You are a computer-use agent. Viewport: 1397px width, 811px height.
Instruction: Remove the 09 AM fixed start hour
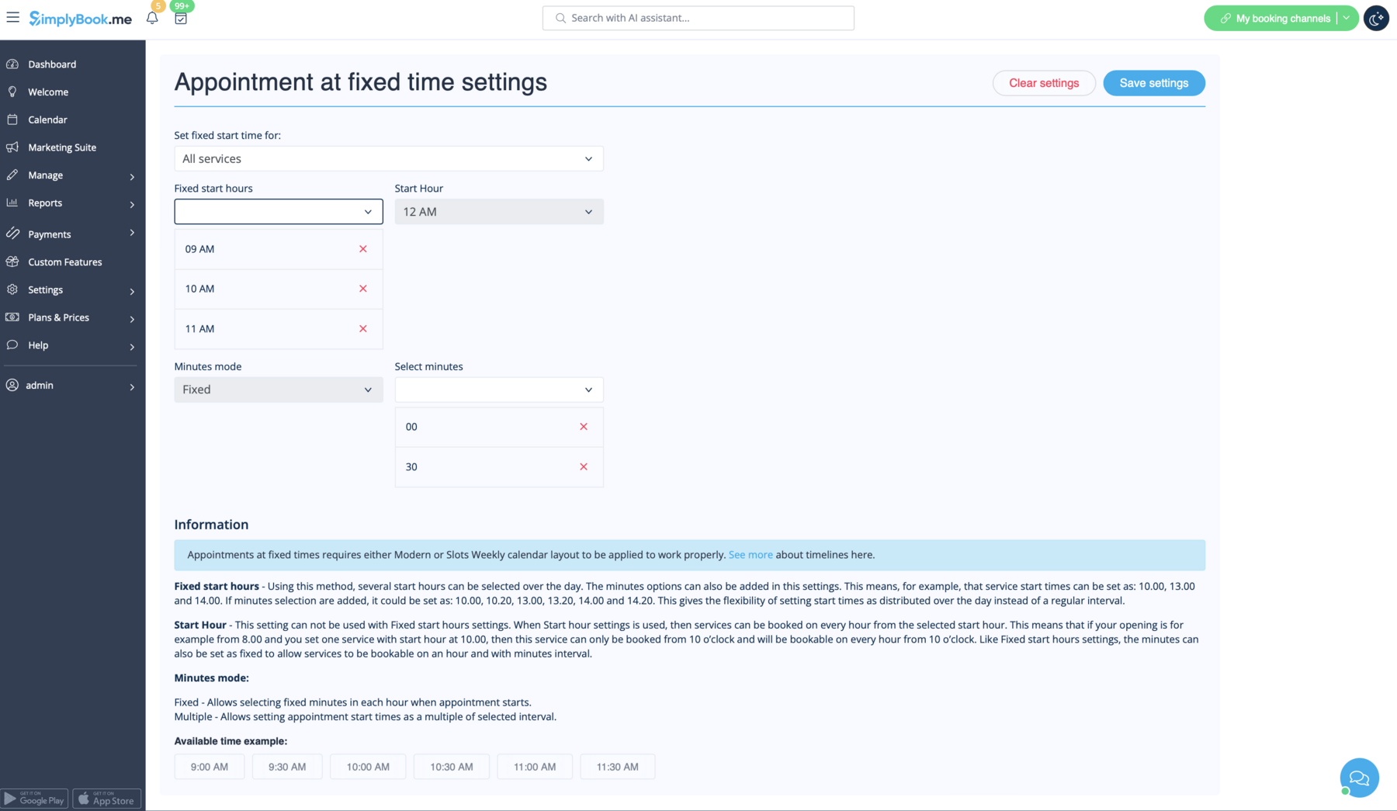coord(362,249)
